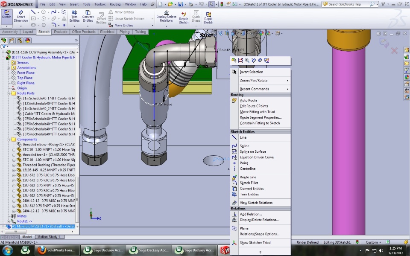The width and height of the screenshot is (410, 256).
Task: Expand the Annotations tree node
Action: 9,68
